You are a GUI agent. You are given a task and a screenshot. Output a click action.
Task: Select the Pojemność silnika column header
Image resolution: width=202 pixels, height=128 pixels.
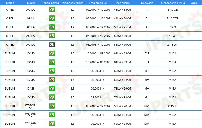pos(72,3)
